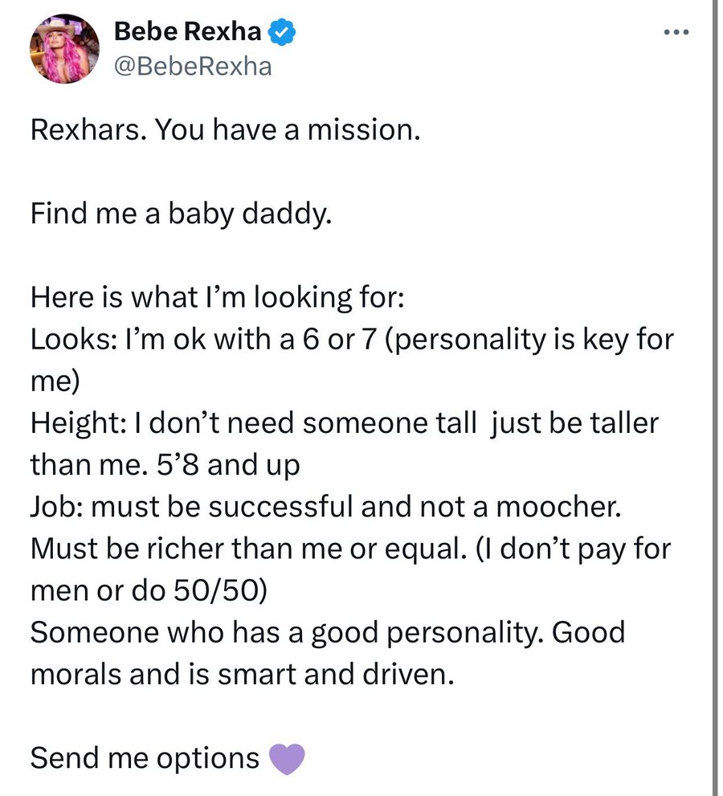Click the "Rexhars. You have a mission." line
This screenshot has height=796, width=723.
point(225,130)
